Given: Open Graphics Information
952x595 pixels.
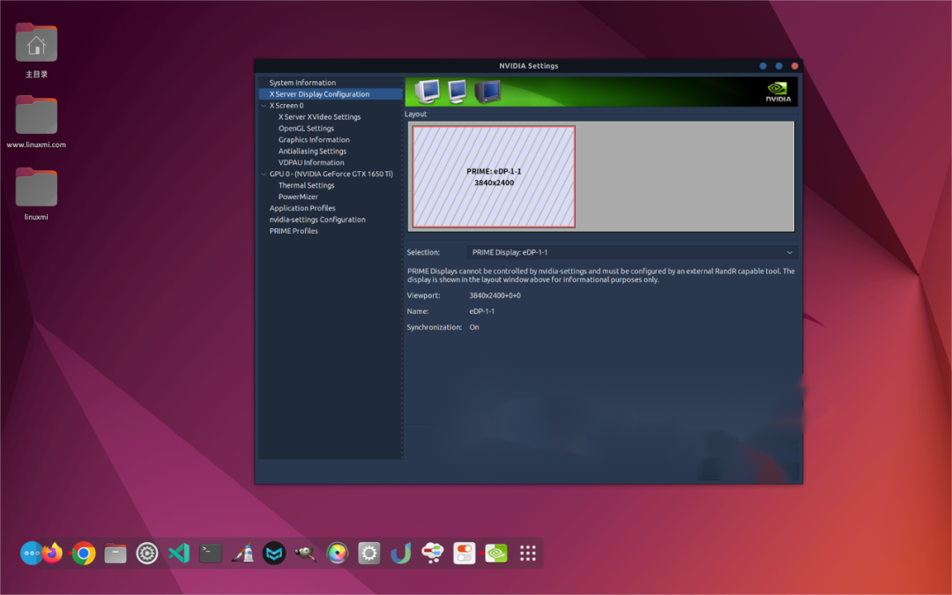Looking at the screenshot, I should coord(314,139).
